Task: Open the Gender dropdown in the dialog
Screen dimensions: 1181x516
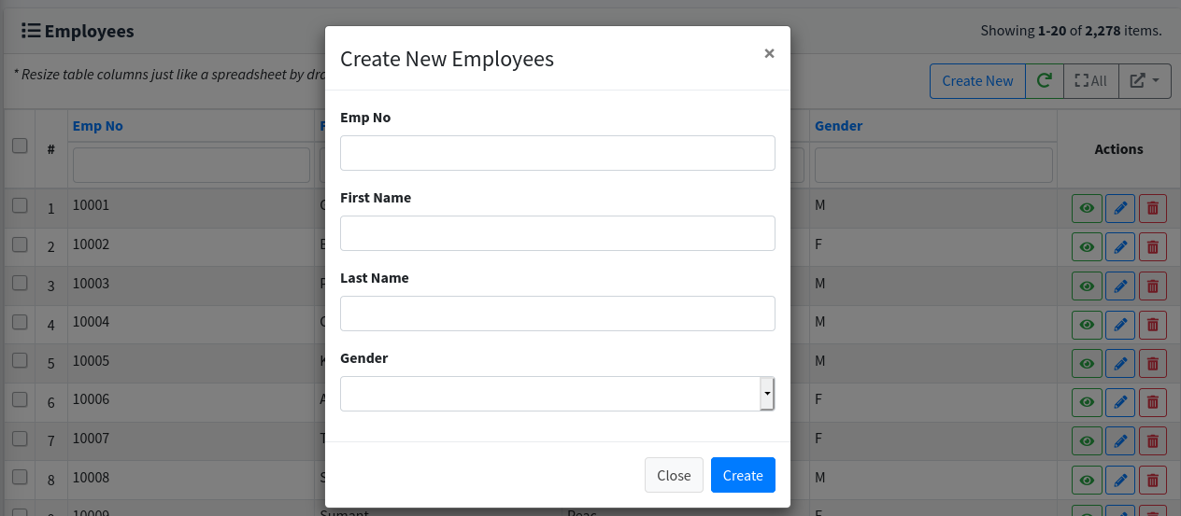Action: click(x=558, y=394)
